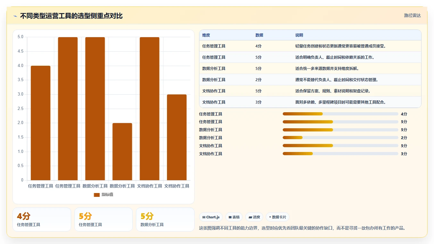Click the lightning icon beside the title
434x244 pixels.
coord(15,16)
